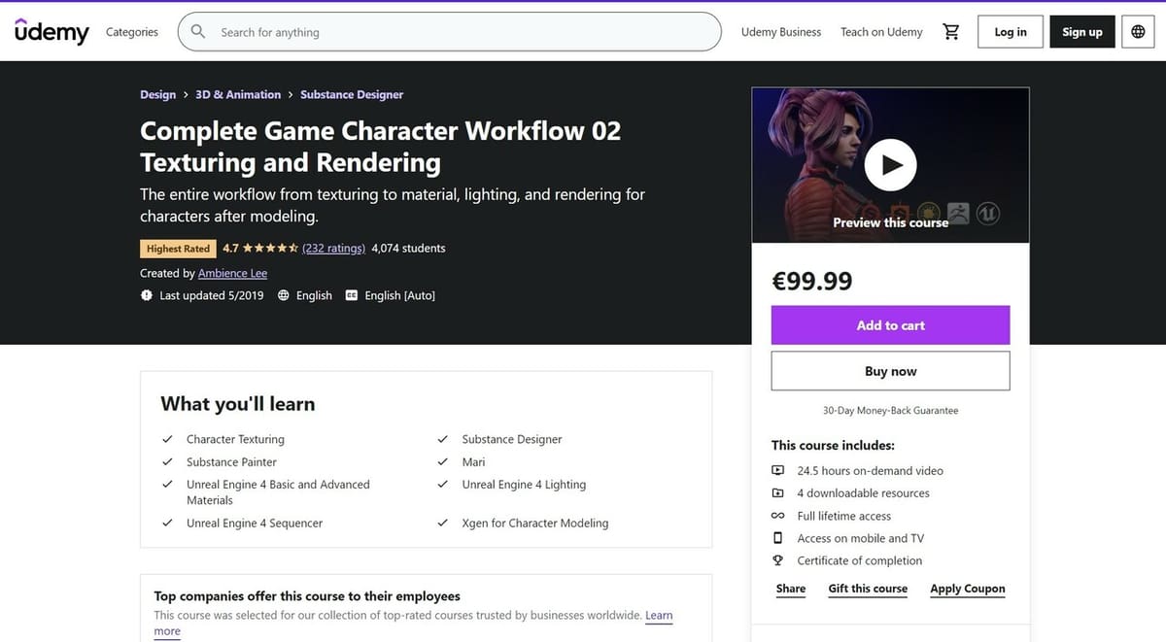Viewport: 1166px width, 642px height.
Task: Click the downloadable resources icon
Action: pos(778,492)
